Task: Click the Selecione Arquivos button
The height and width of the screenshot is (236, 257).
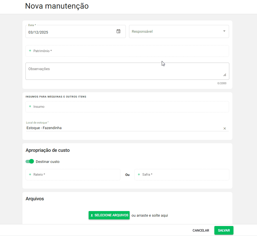Action: point(109,215)
